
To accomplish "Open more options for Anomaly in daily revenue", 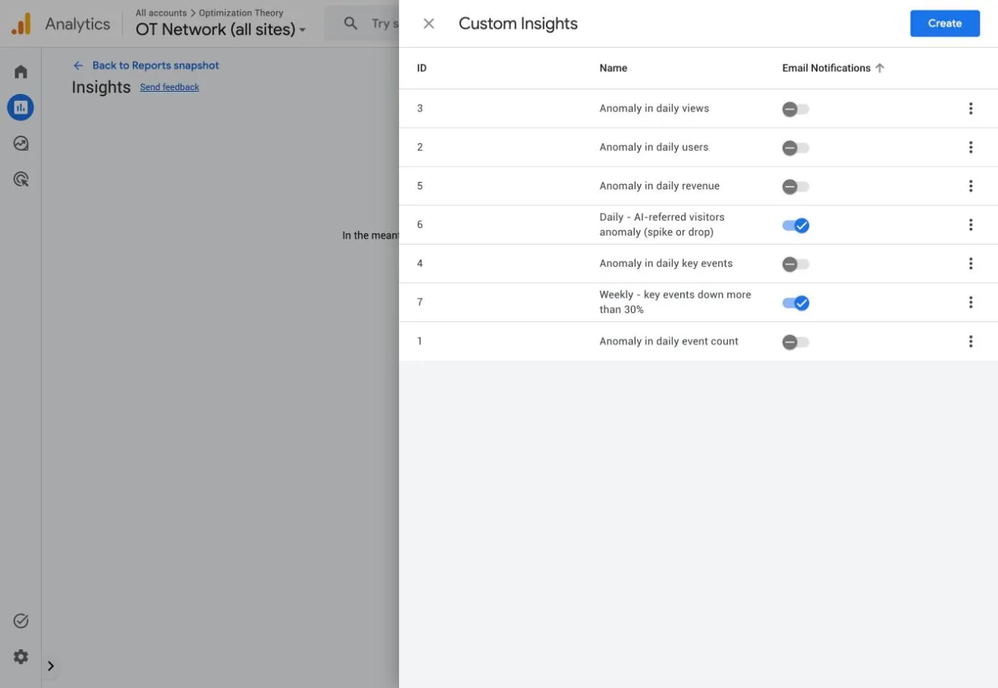I will tap(971, 186).
